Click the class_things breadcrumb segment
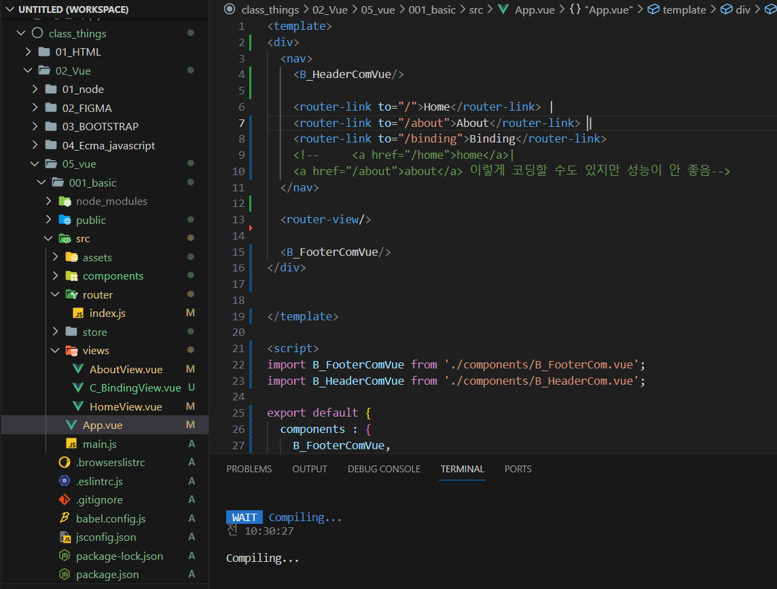 pos(270,10)
